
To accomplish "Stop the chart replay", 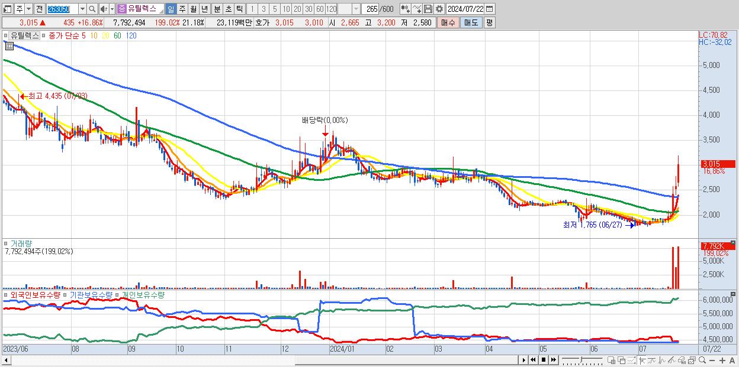I will point(544,360).
